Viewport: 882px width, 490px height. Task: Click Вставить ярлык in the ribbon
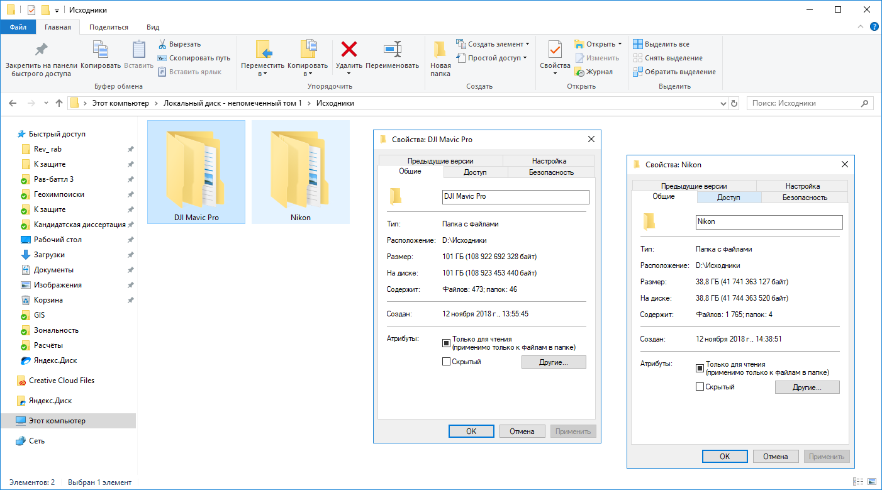tap(189, 72)
